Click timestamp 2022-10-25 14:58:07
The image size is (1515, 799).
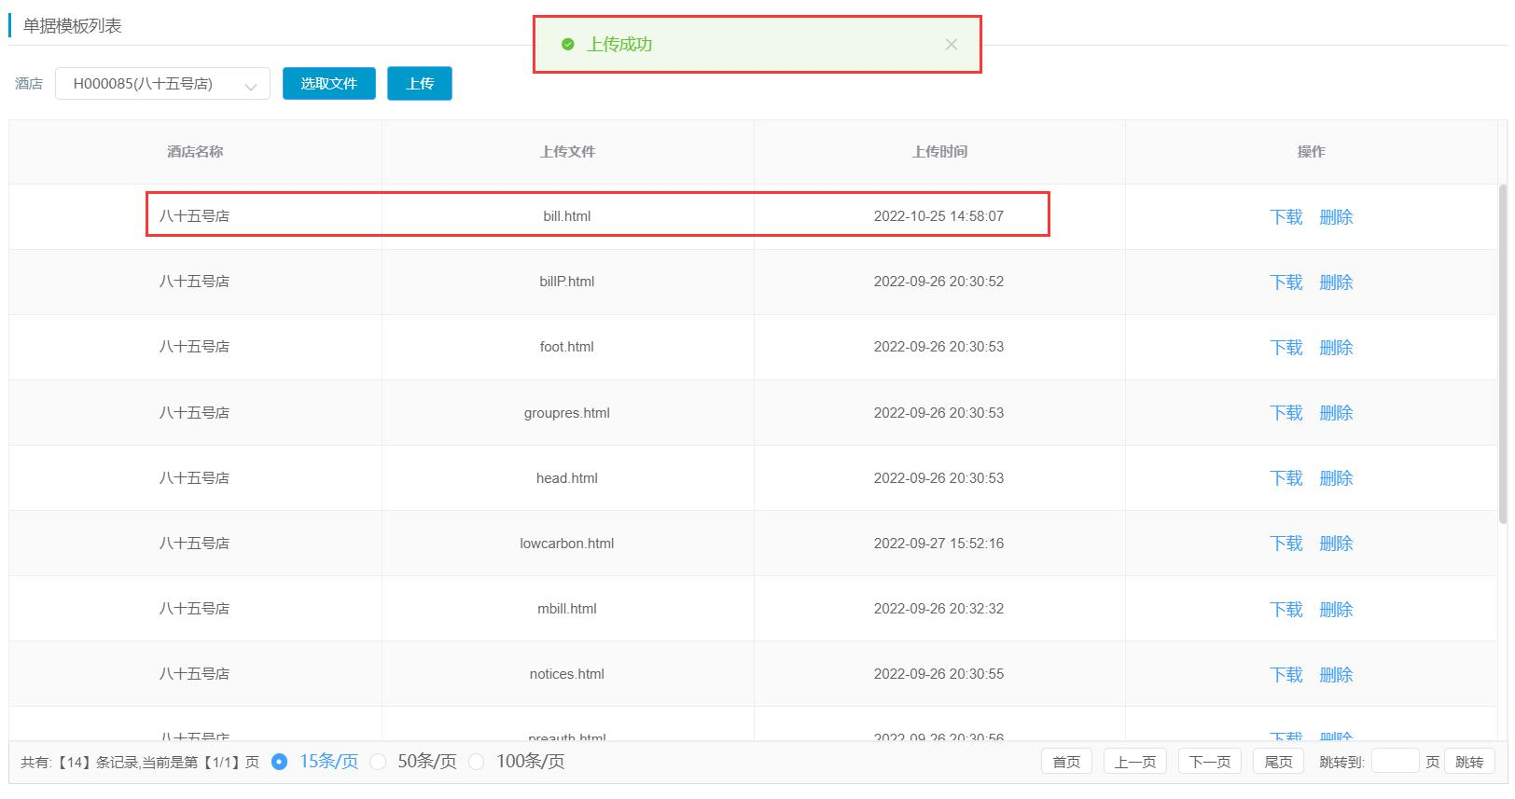tap(938, 216)
